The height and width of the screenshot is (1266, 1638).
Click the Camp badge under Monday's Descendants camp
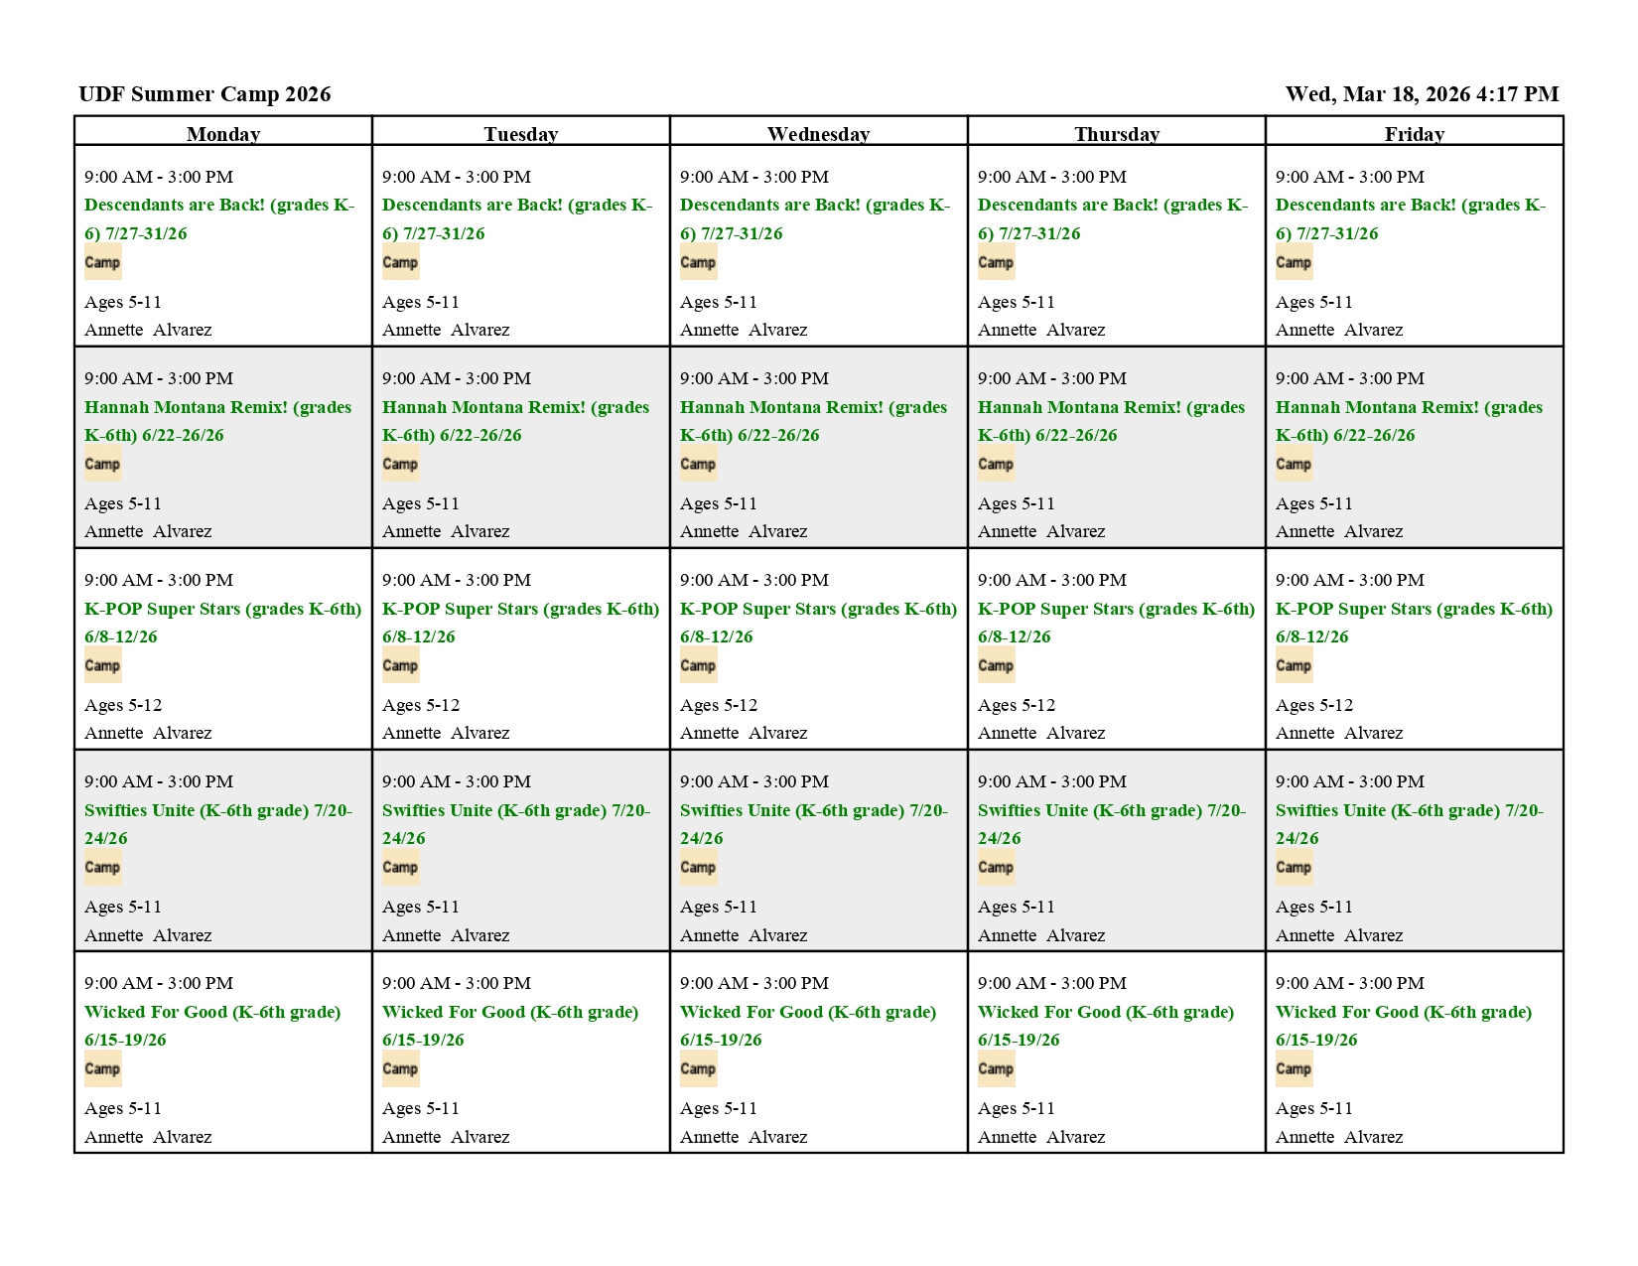(x=102, y=262)
